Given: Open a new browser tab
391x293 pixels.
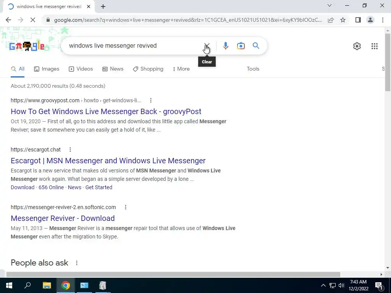Looking at the screenshot, I should [103, 7].
